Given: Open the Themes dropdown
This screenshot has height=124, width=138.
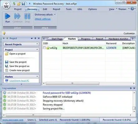Looking at the screenshot, I should [124, 9].
